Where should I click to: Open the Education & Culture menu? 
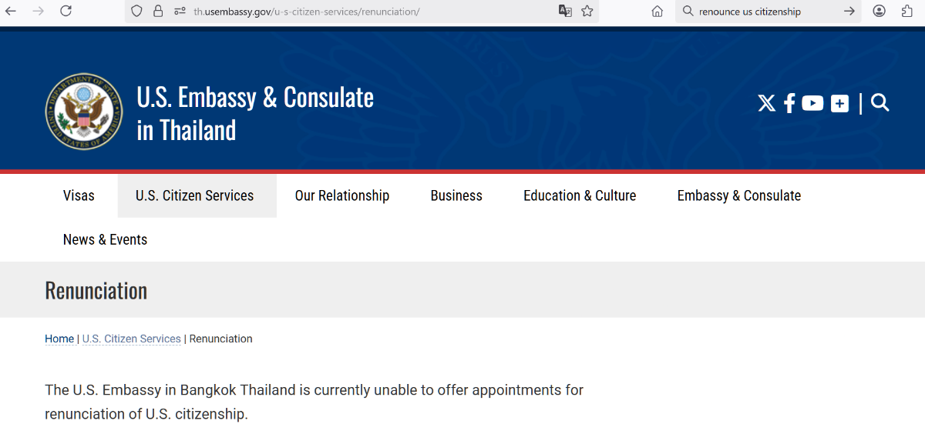tap(580, 195)
